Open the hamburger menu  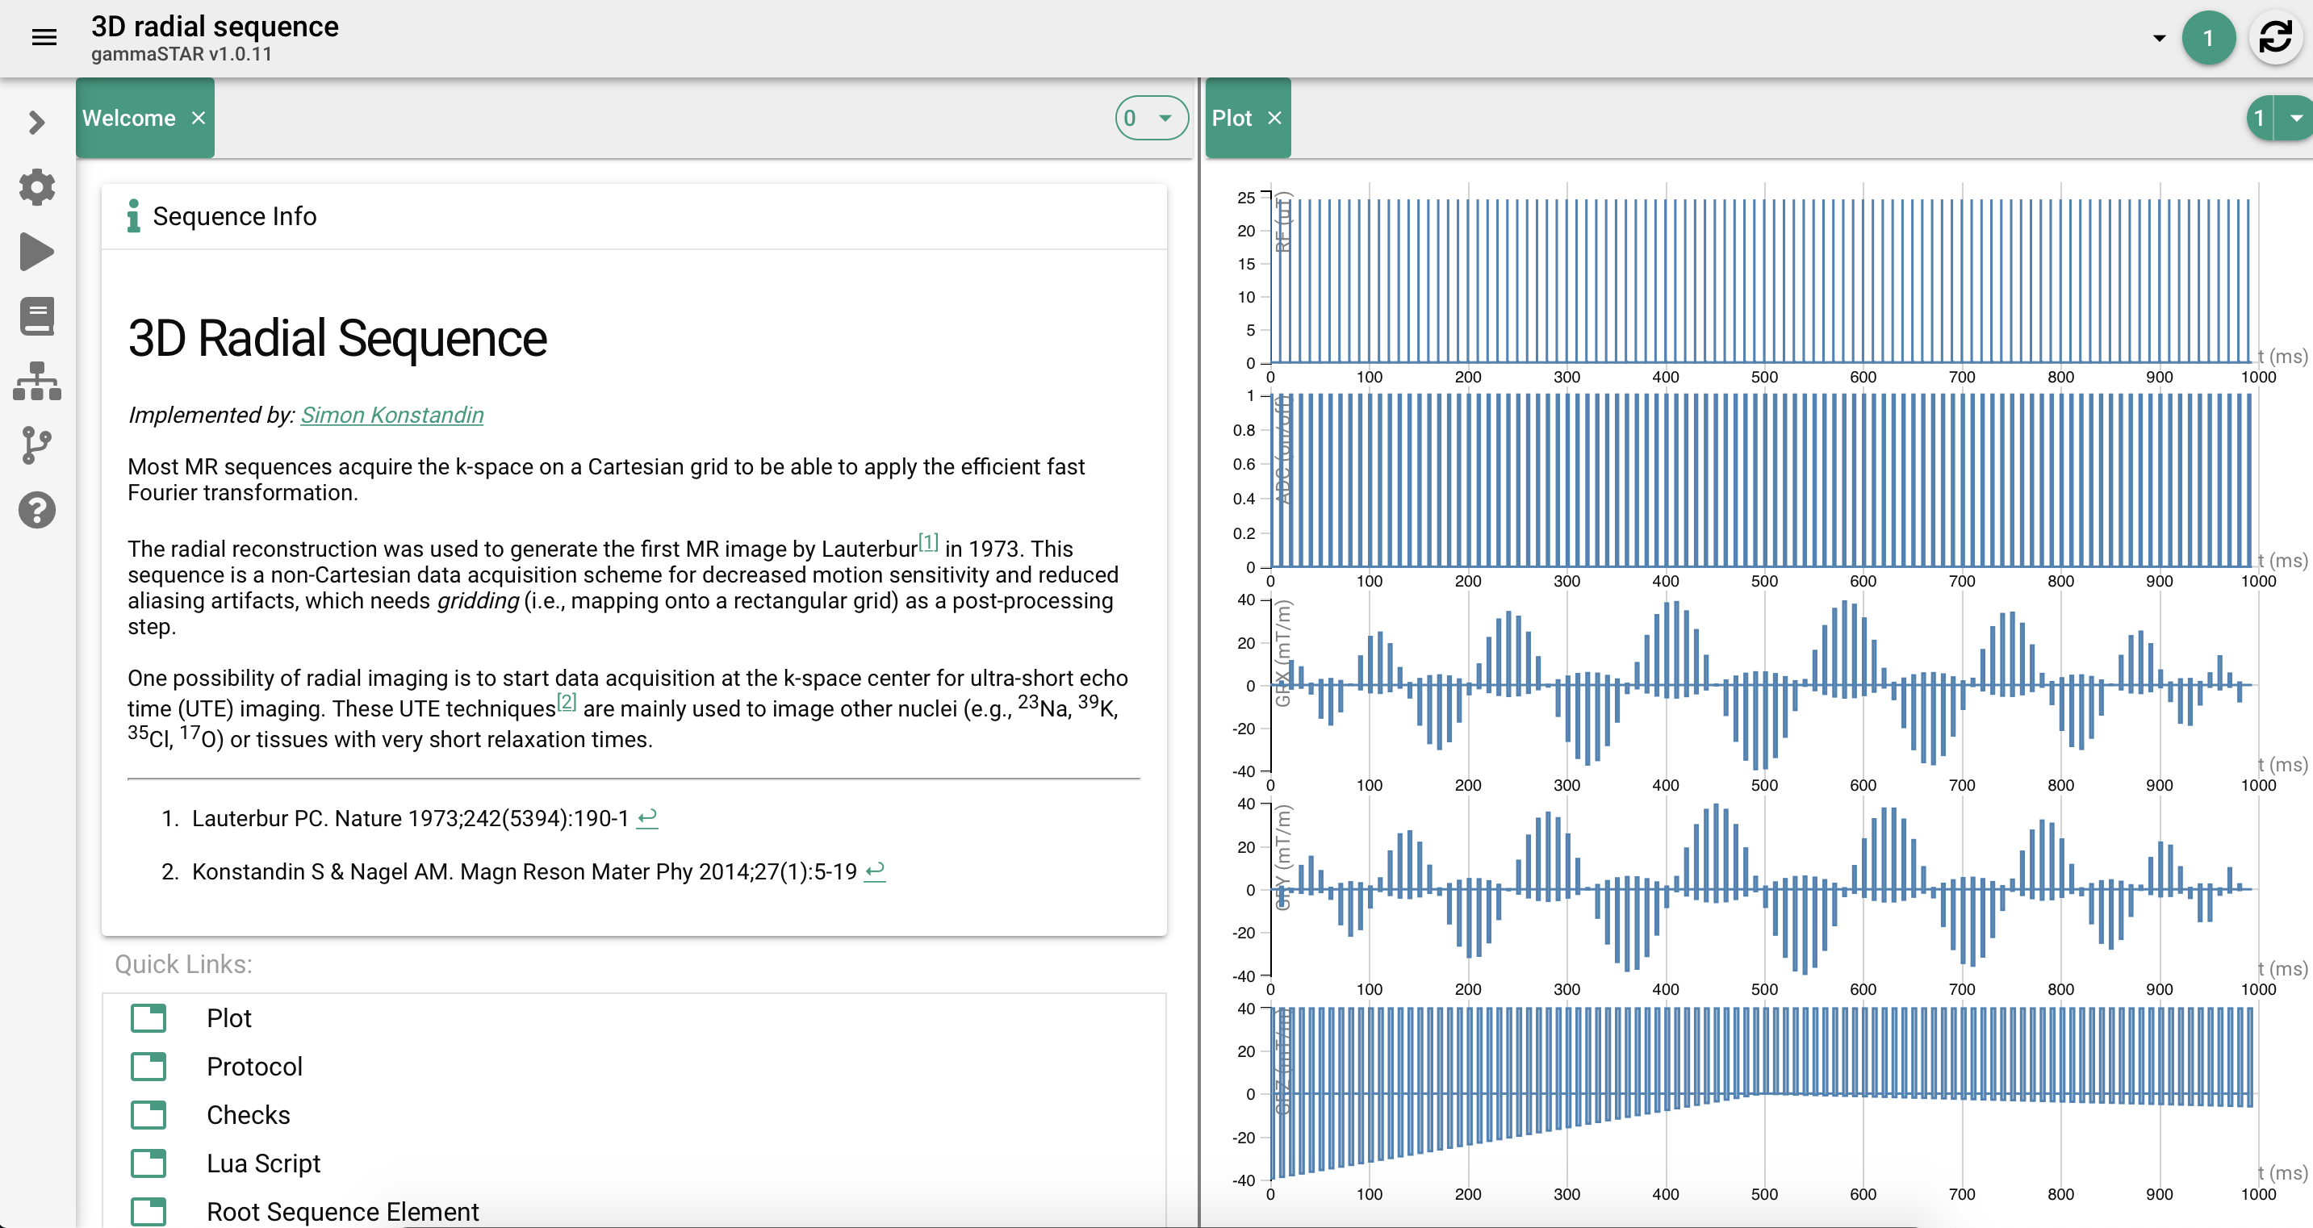tap(44, 37)
